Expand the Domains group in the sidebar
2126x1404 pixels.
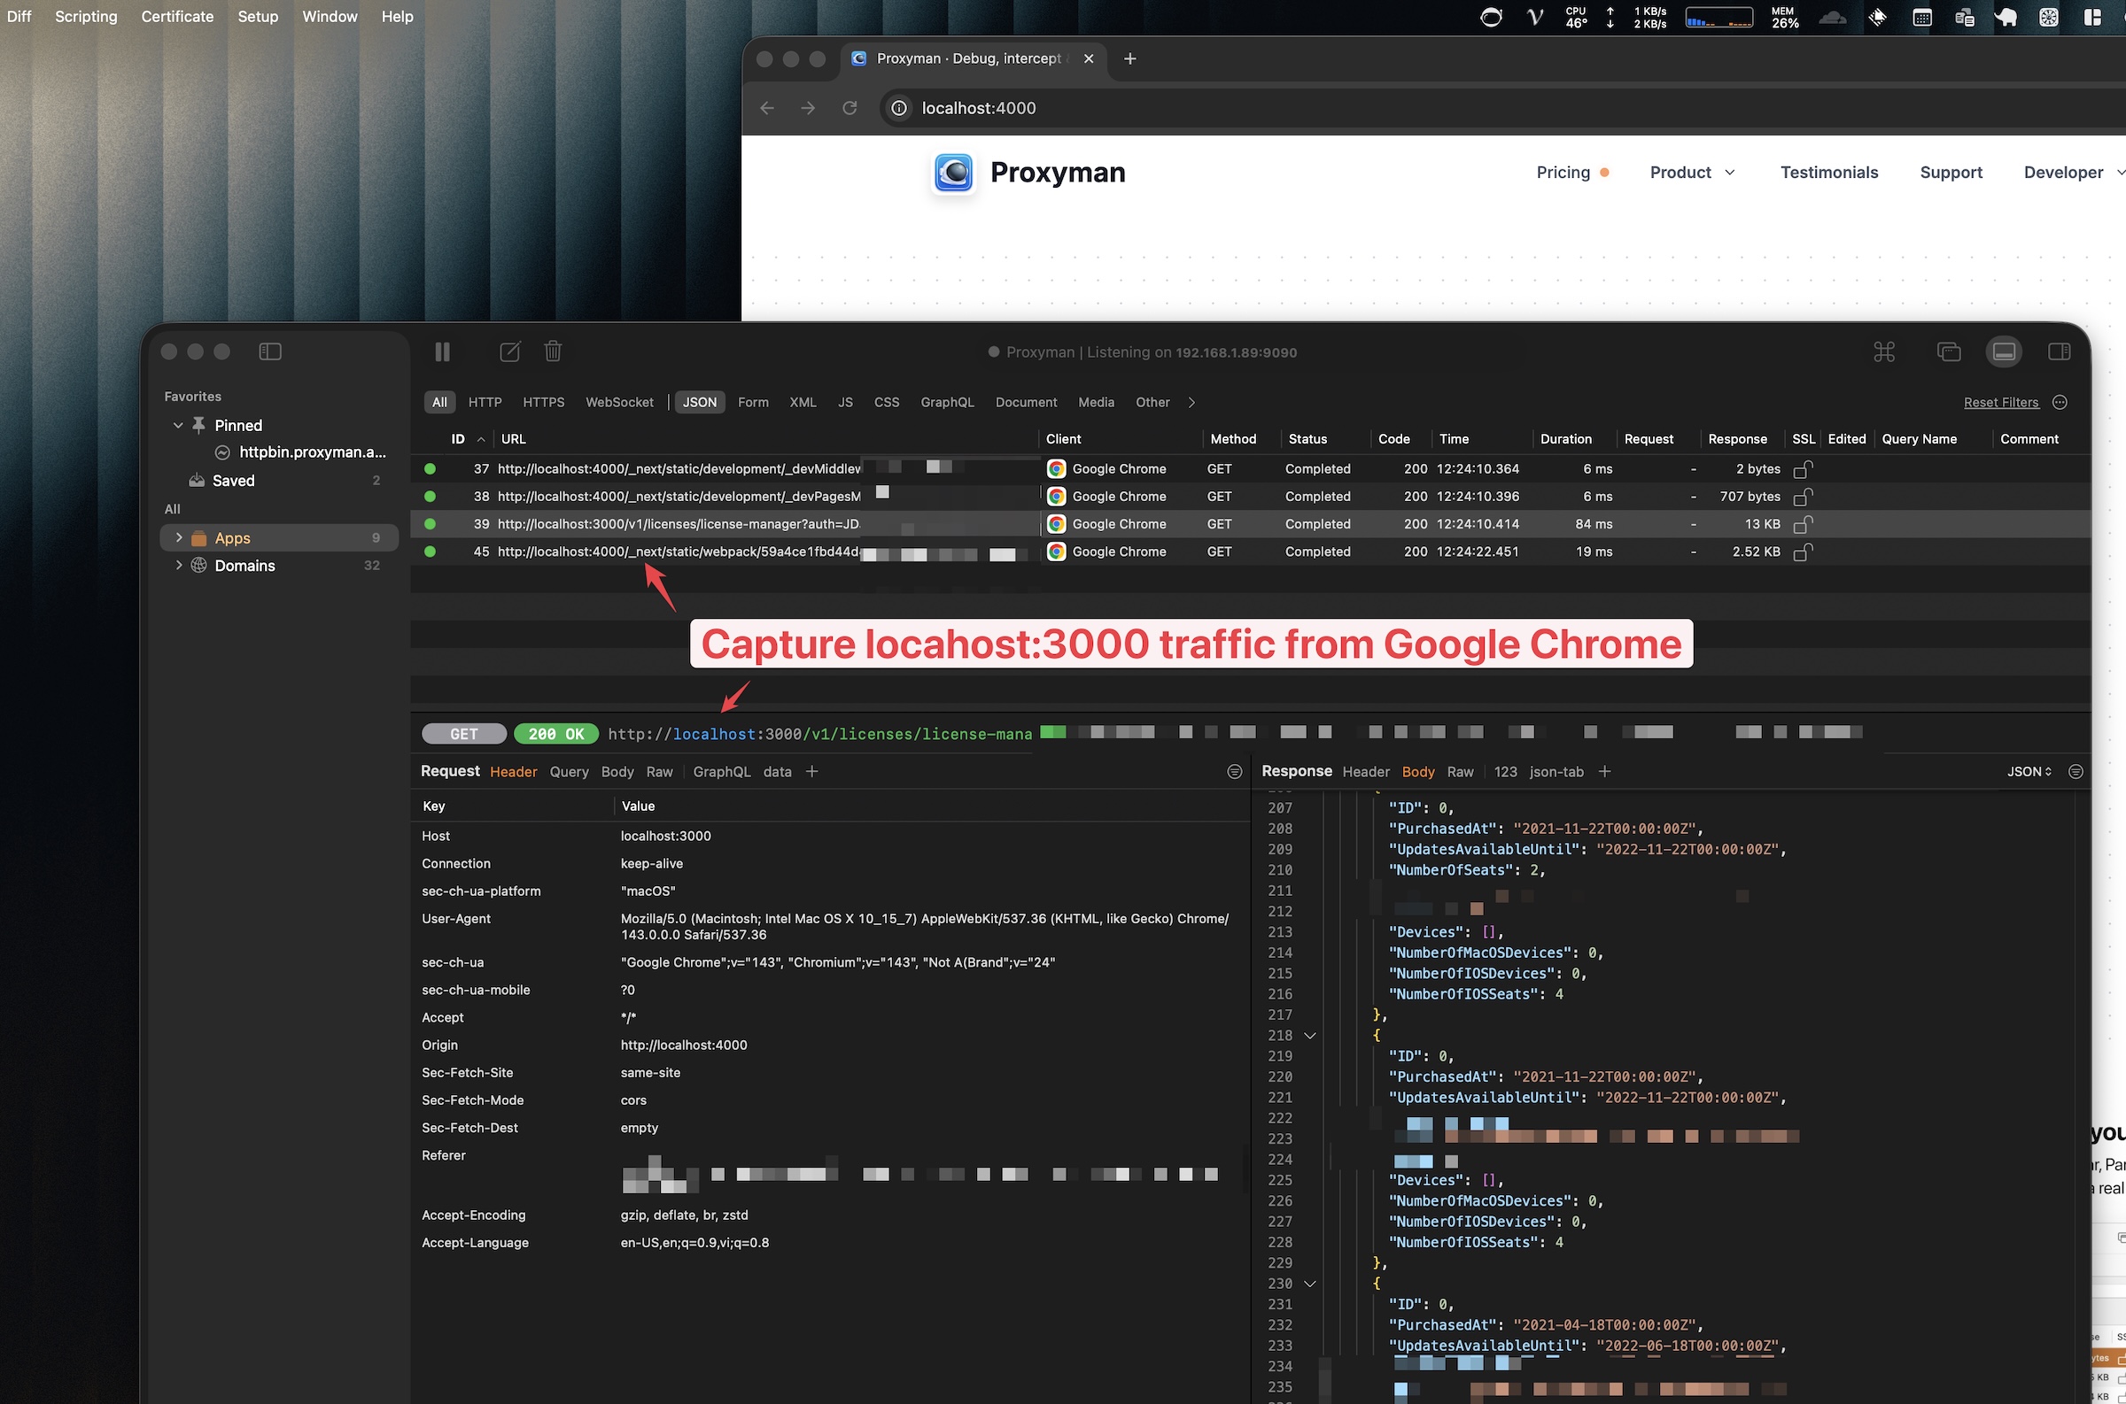point(178,565)
